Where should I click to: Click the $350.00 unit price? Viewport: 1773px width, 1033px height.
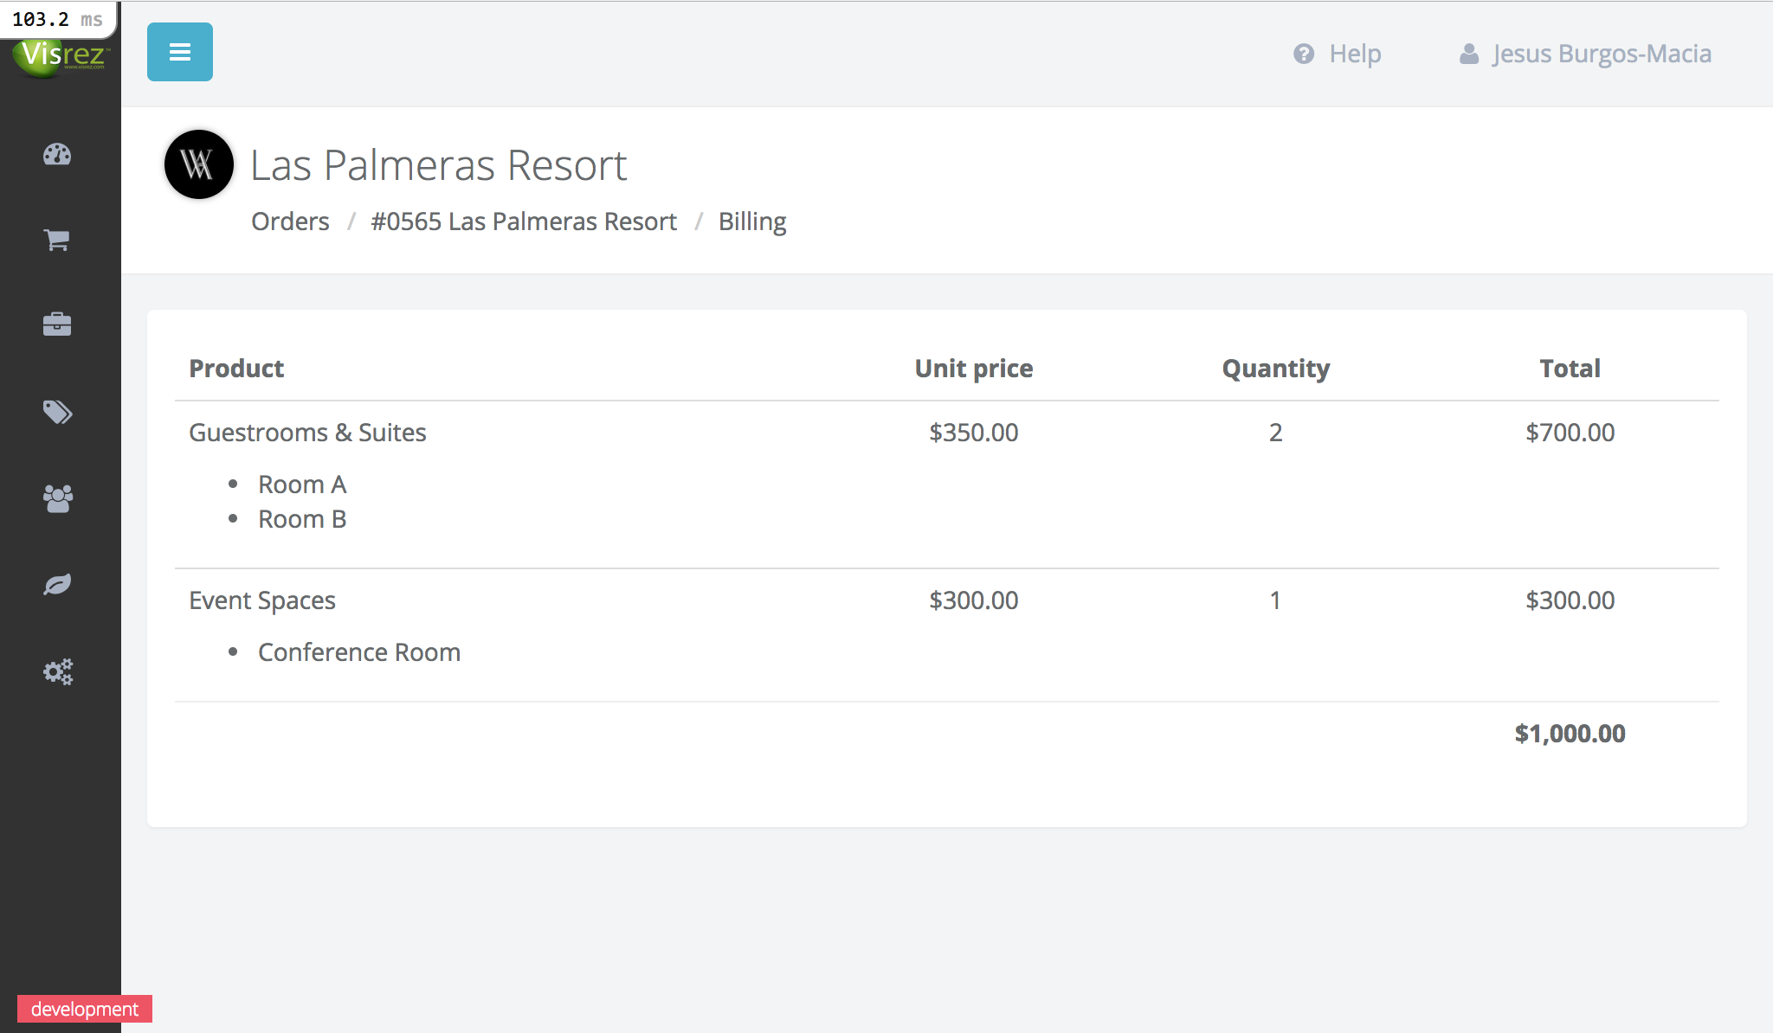974,433
